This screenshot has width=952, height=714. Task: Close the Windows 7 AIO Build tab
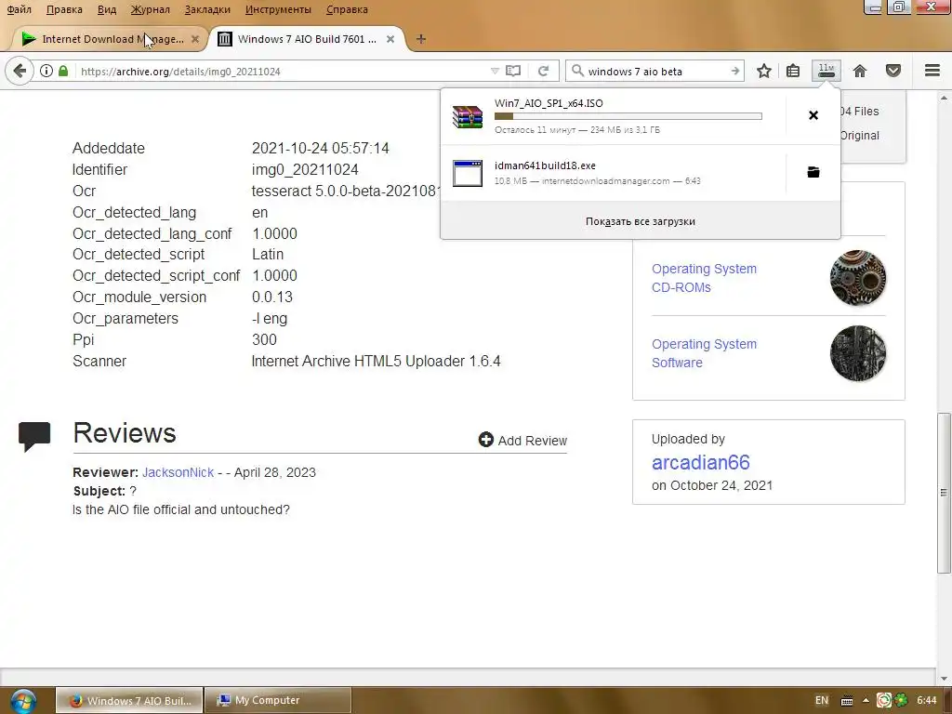[390, 39]
